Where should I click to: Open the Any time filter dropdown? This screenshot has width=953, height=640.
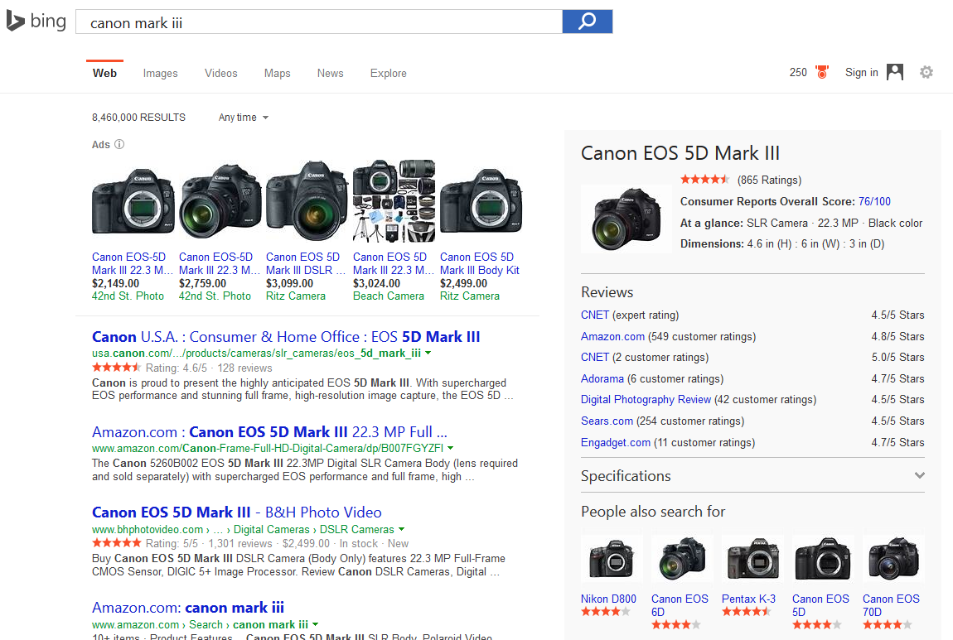[243, 118]
